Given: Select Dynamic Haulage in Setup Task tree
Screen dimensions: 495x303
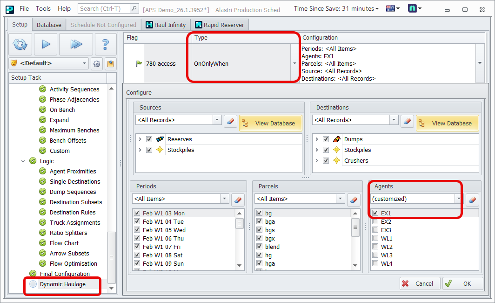Looking at the screenshot, I should point(63,284).
